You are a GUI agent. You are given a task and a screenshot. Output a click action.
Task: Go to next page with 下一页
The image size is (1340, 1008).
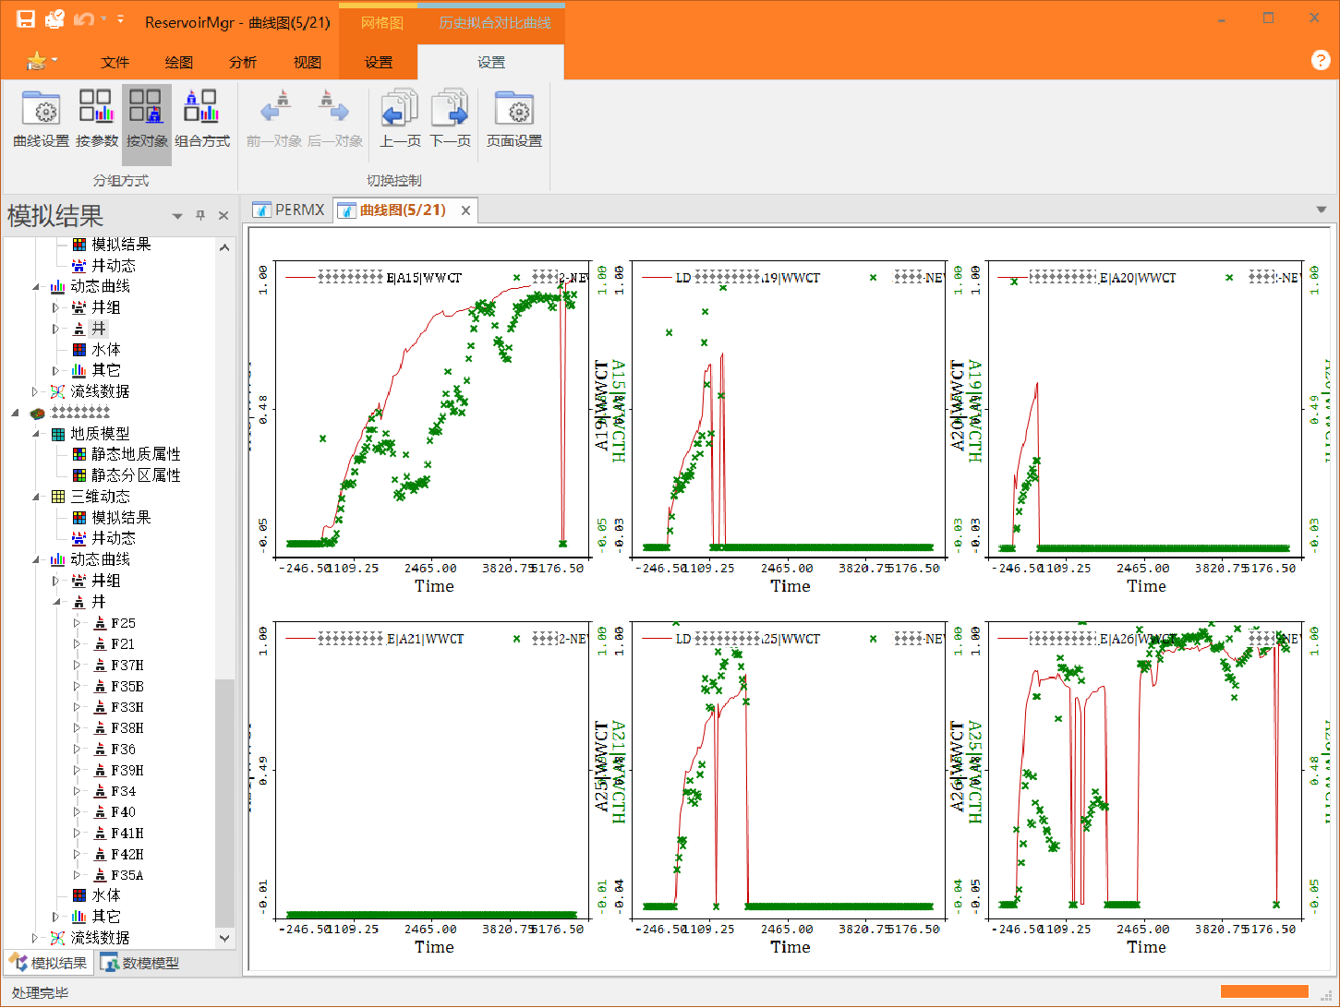[x=451, y=119]
